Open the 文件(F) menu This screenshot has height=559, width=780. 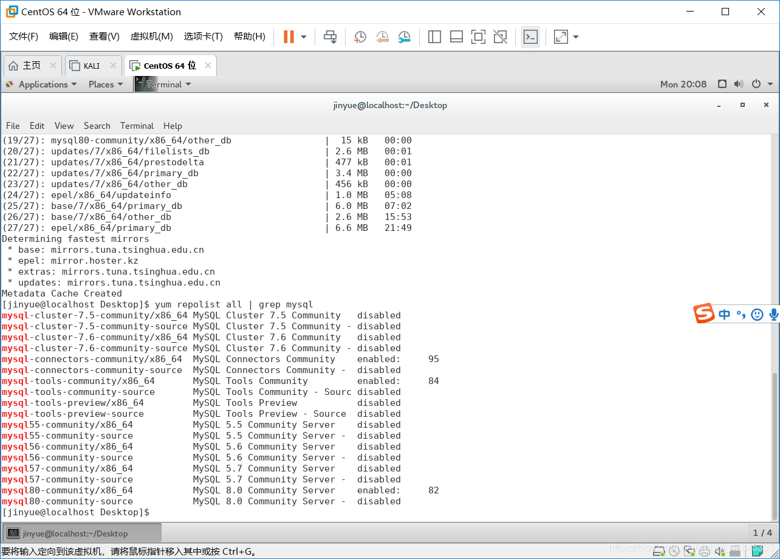pos(24,36)
